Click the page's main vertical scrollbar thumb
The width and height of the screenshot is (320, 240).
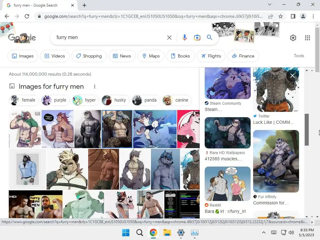point(317,50)
